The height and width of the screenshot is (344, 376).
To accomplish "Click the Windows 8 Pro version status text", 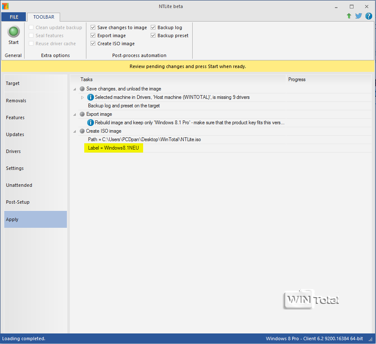I will [x=314, y=339].
